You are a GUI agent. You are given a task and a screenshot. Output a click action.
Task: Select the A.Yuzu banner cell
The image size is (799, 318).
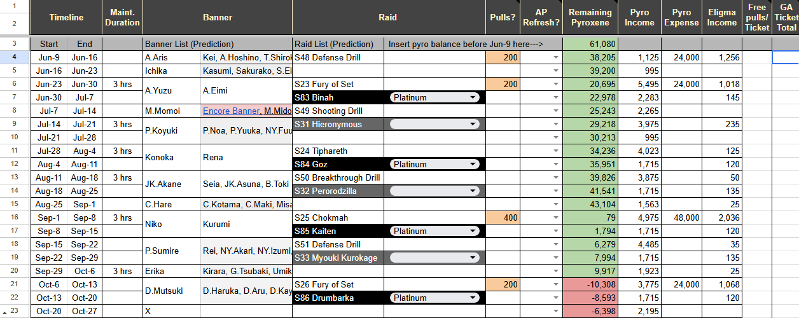[x=172, y=90]
